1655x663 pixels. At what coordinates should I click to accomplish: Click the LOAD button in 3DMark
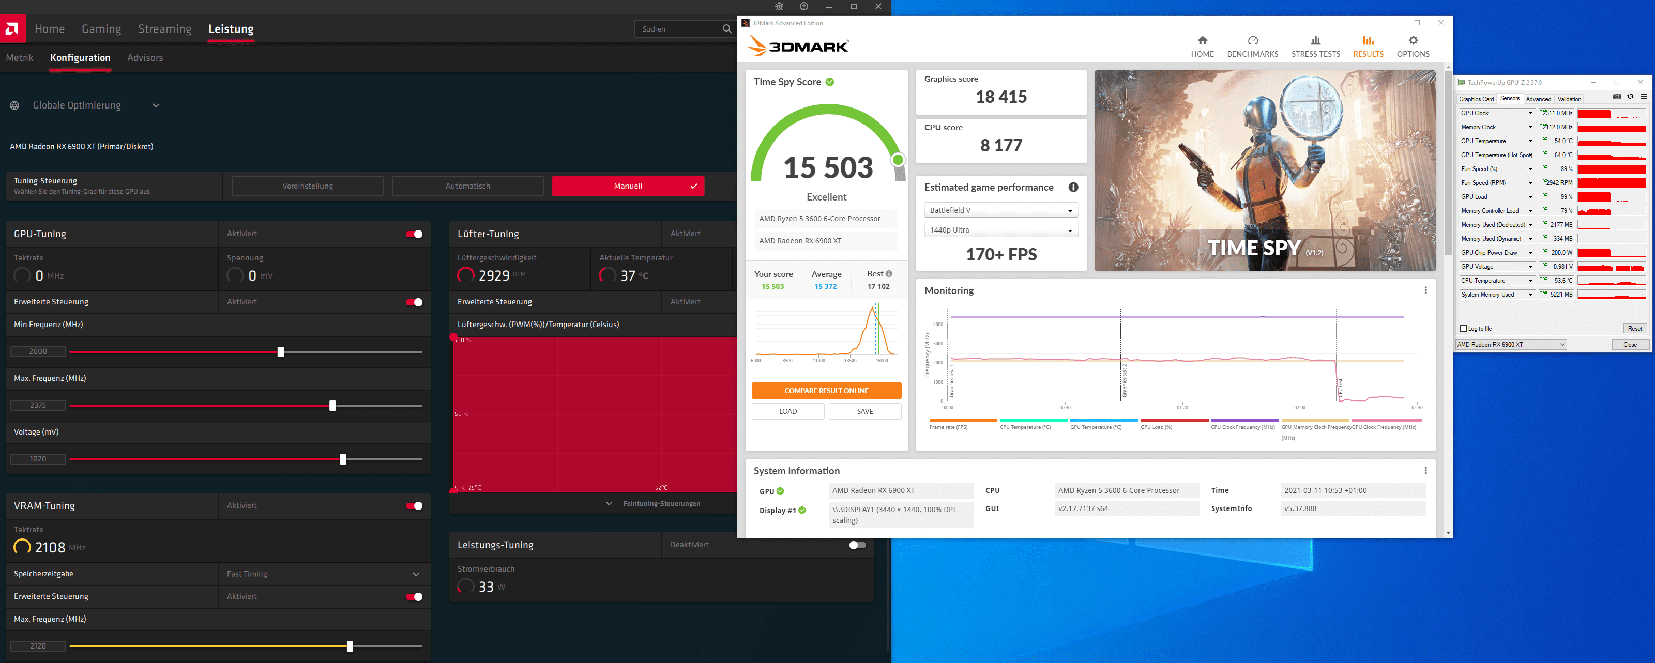[x=787, y=412]
